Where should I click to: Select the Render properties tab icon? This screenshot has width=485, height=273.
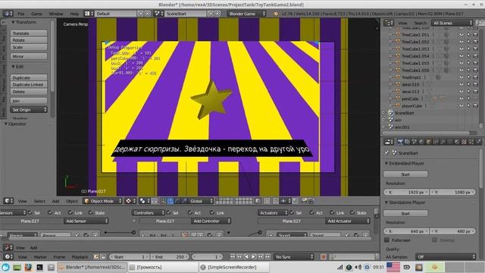coord(400,142)
